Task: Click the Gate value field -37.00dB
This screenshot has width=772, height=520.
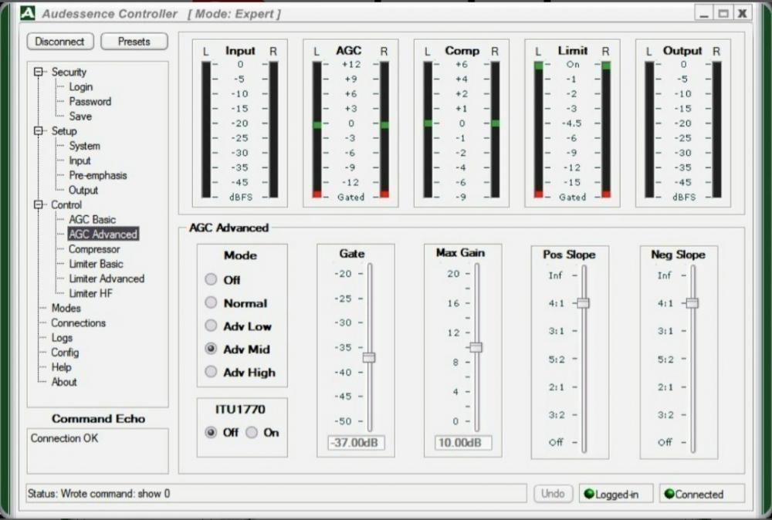Action: 356,443
